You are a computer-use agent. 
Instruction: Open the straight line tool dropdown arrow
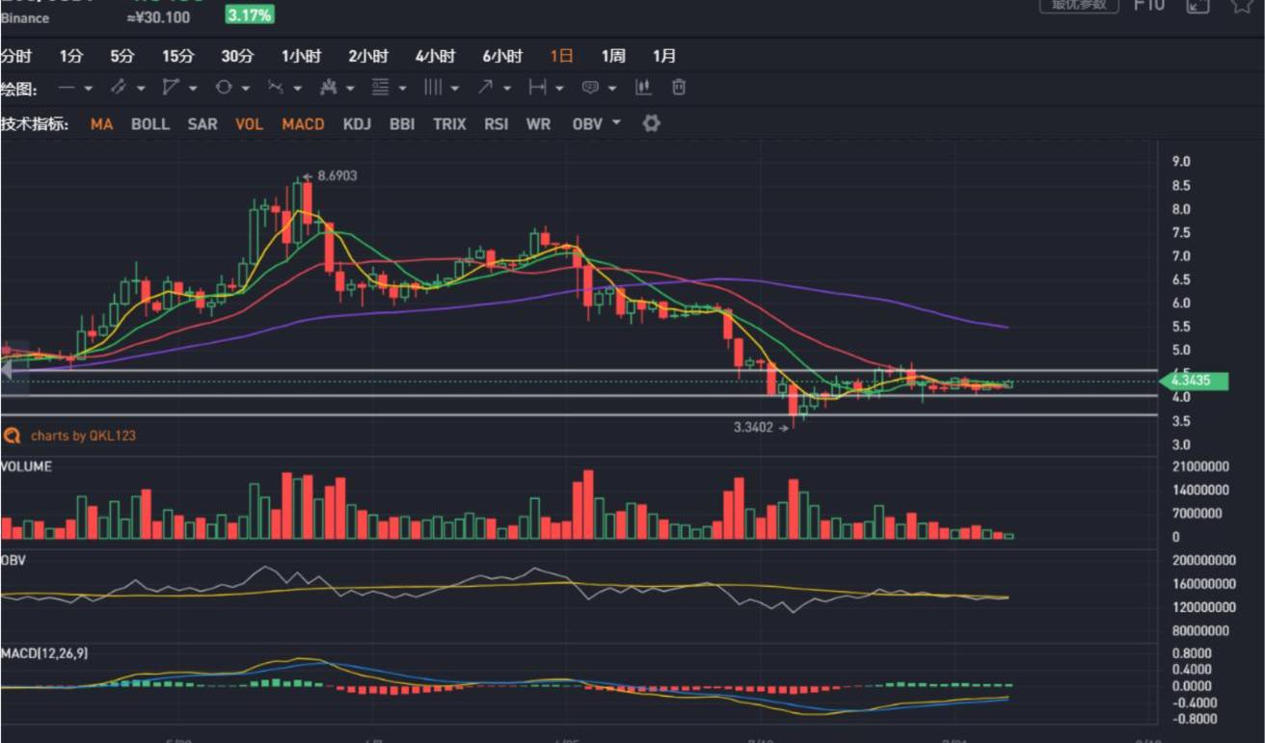[x=89, y=89]
